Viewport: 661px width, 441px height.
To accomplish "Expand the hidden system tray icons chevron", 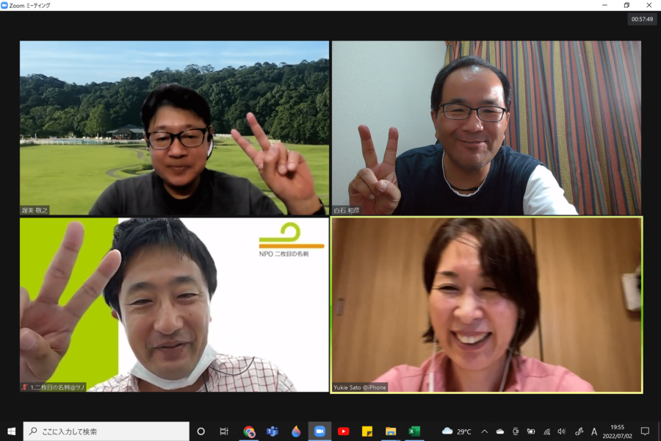I will click(x=484, y=431).
